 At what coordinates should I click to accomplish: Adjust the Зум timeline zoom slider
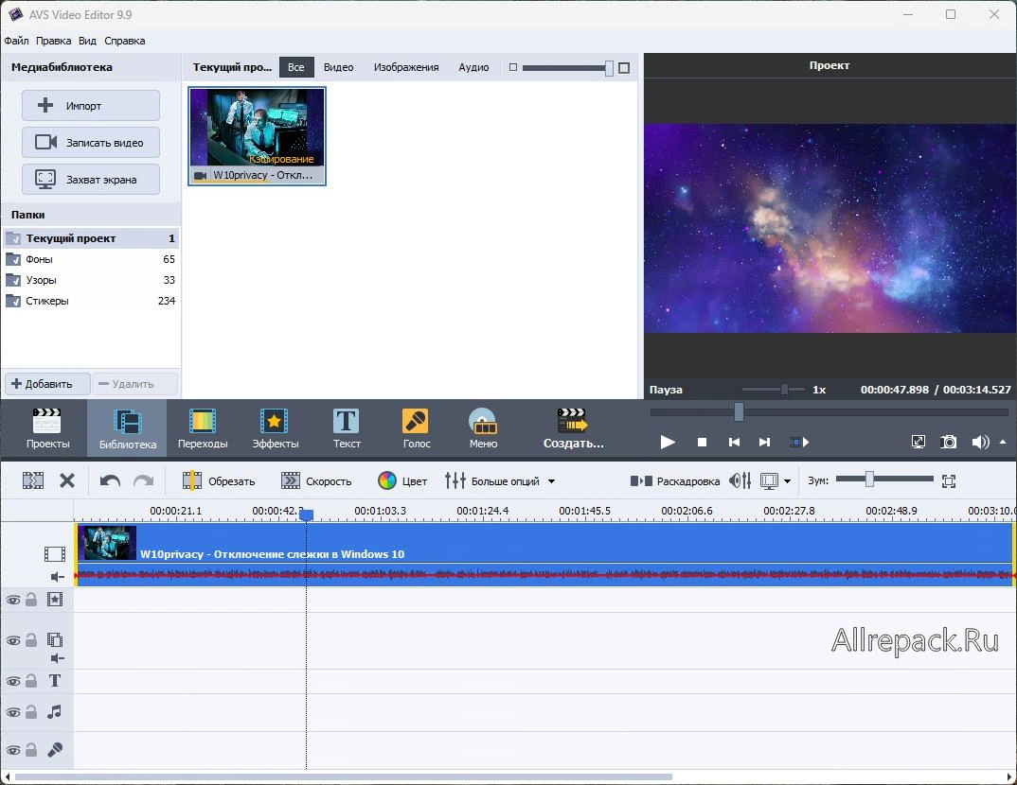point(869,480)
